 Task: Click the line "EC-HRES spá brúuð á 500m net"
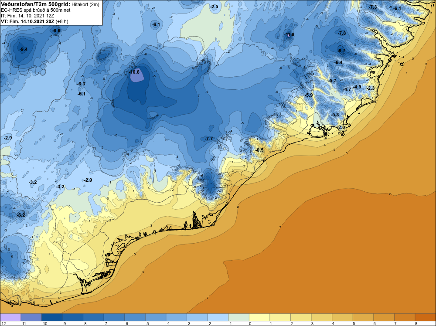click(36, 10)
